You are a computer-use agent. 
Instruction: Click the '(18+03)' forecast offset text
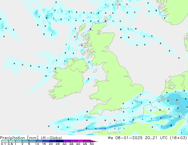pyautogui.click(x=179, y=138)
